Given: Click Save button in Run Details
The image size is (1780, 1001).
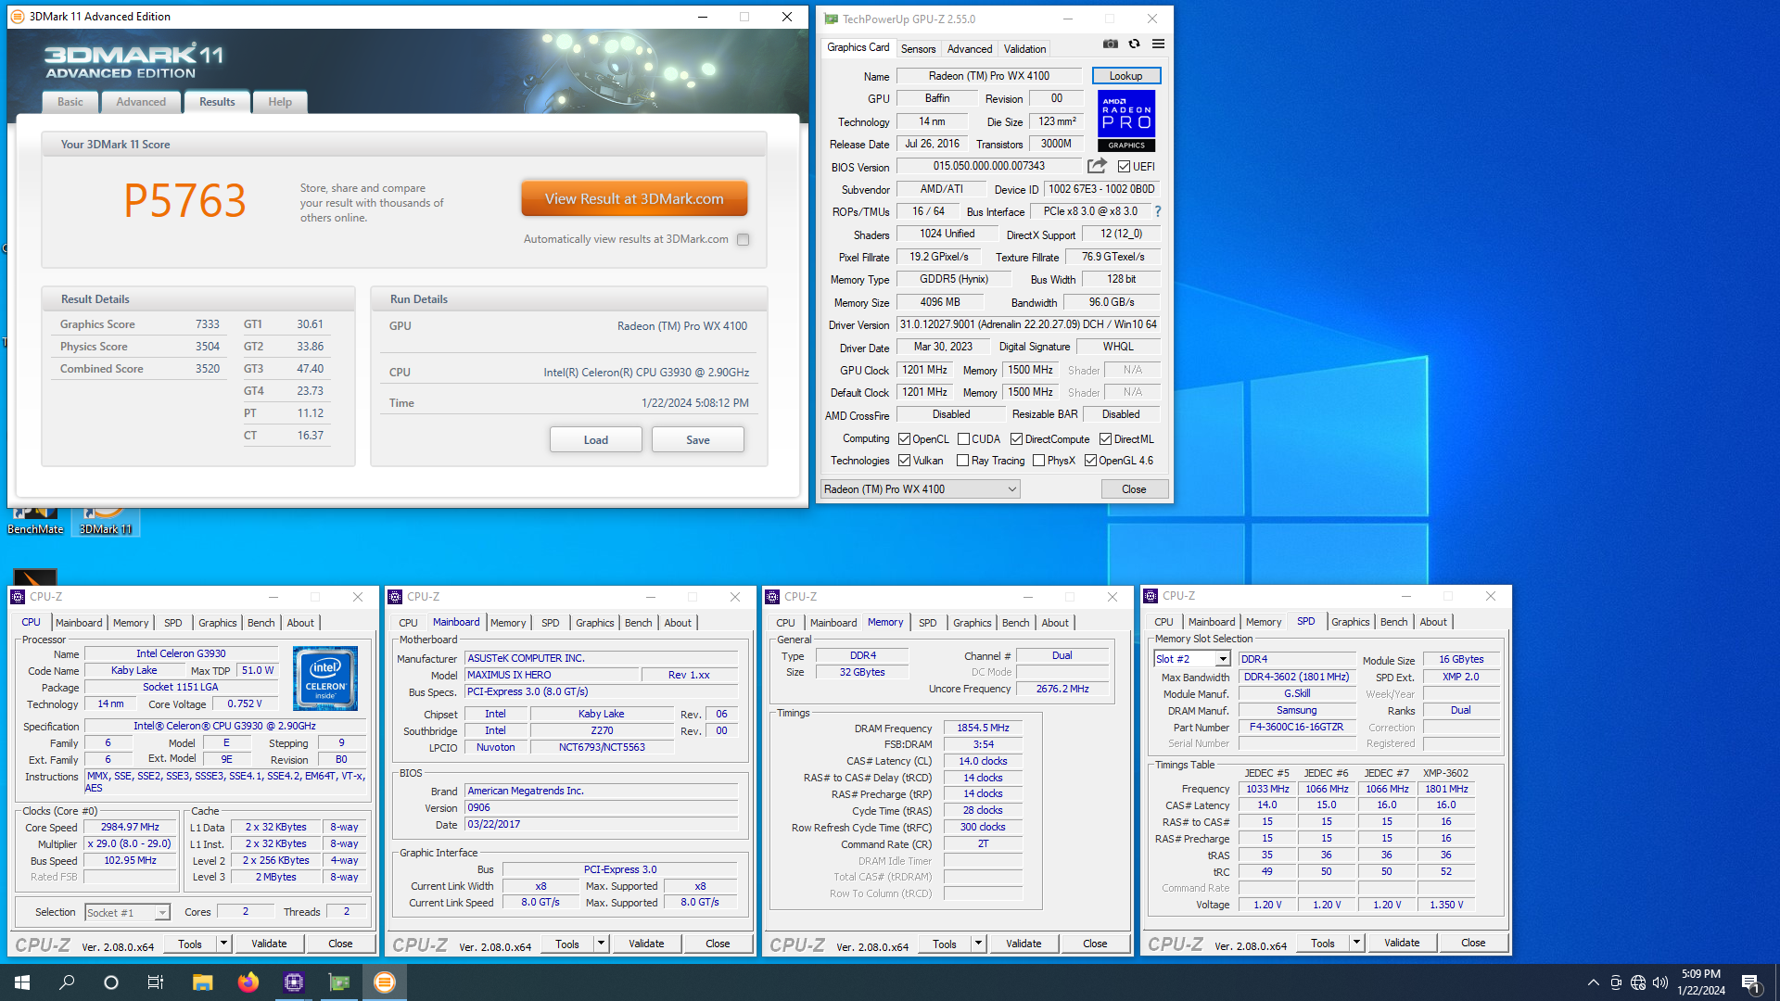Looking at the screenshot, I should pos(698,440).
